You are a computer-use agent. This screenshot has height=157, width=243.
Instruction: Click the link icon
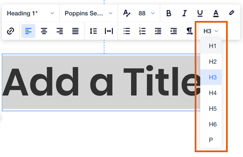pos(10,31)
